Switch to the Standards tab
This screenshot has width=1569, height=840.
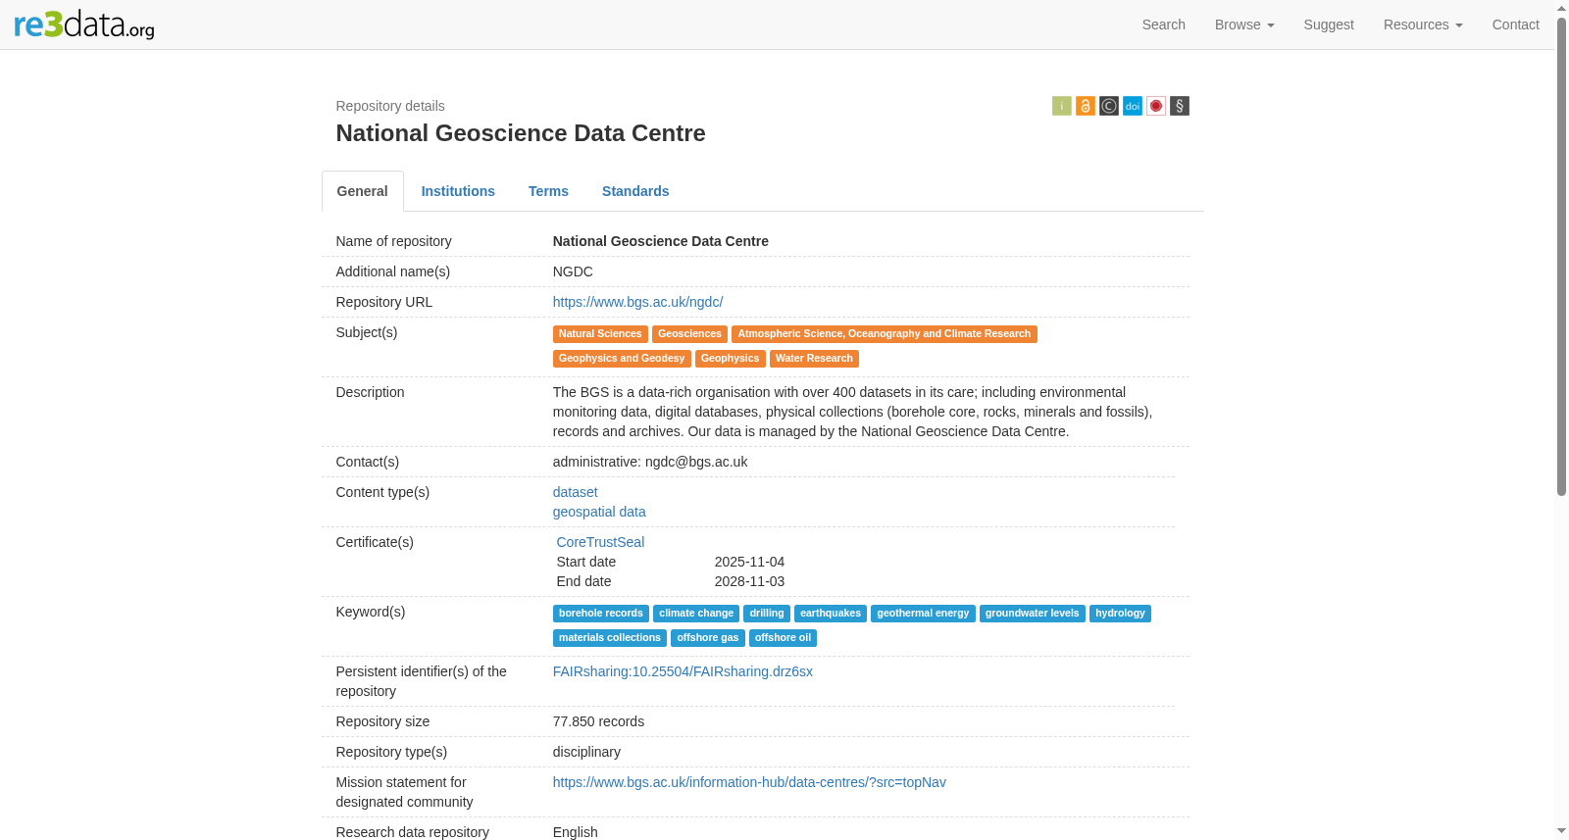point(635,191)
